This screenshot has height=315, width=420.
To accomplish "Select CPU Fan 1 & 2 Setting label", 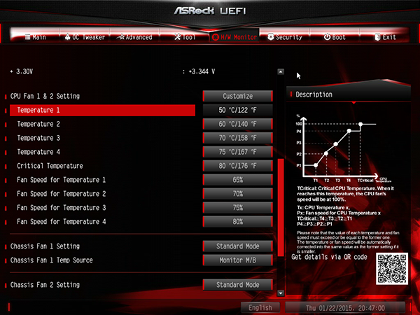I will point(45,96).
